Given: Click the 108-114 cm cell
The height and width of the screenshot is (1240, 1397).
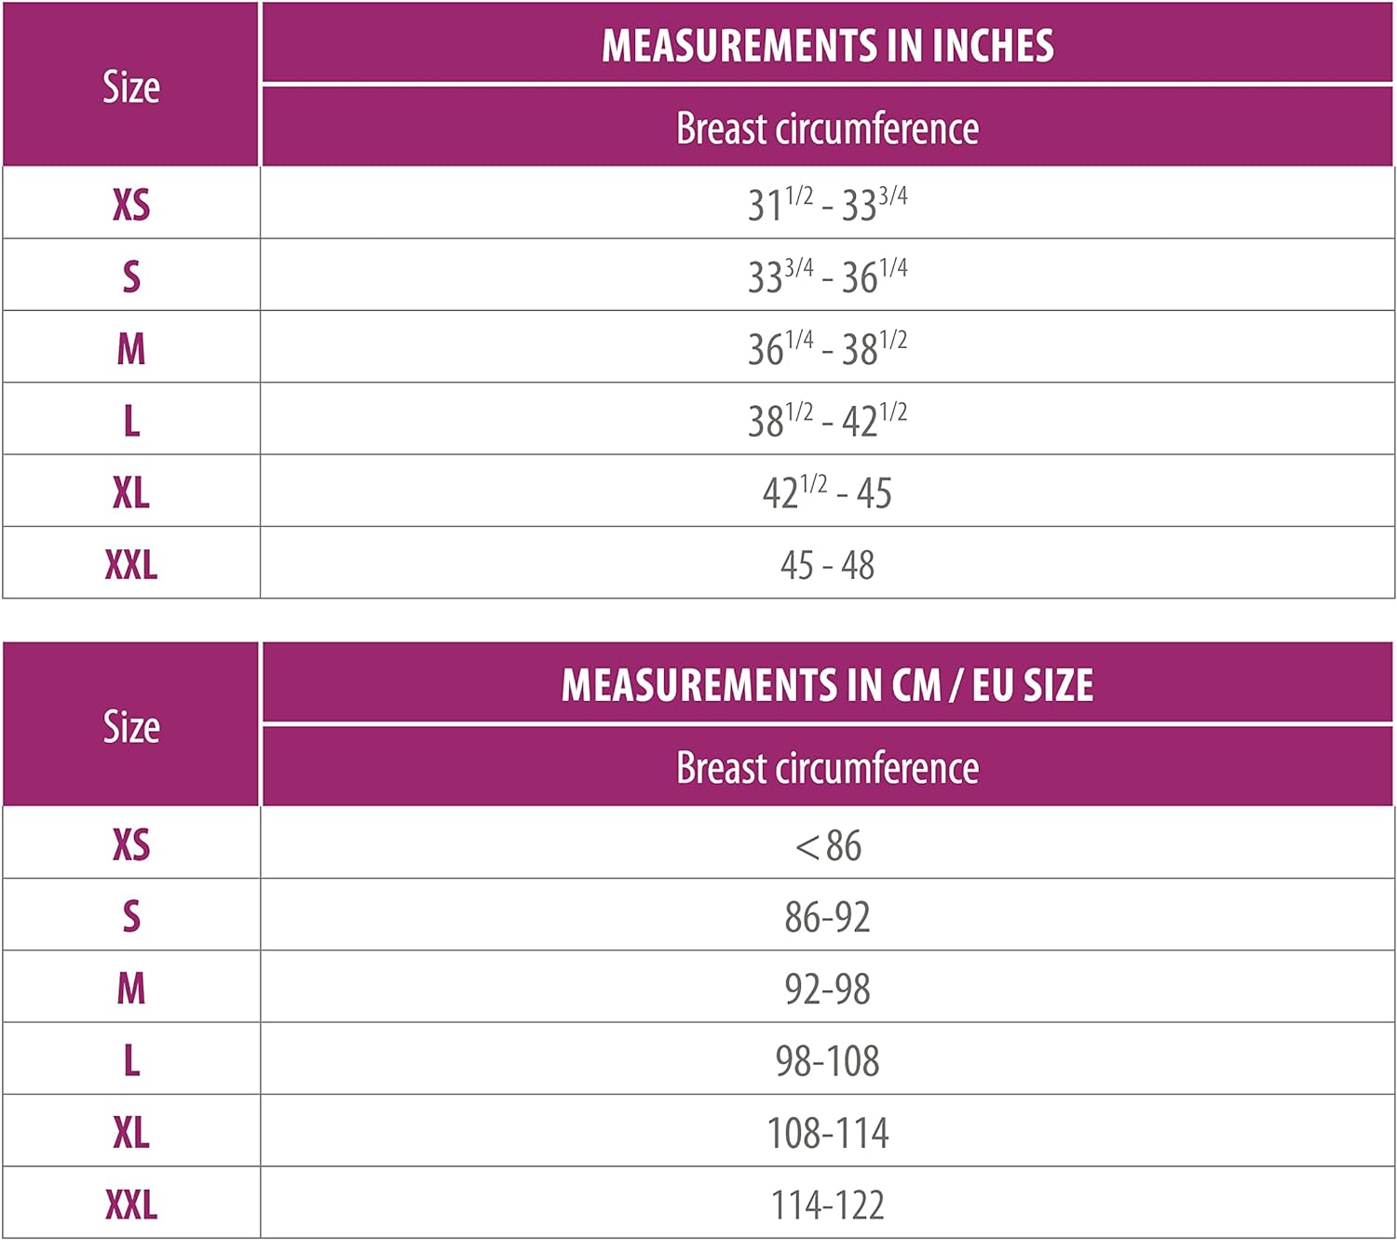Looking at the screenshot, I should click(x=827, y=1132).
